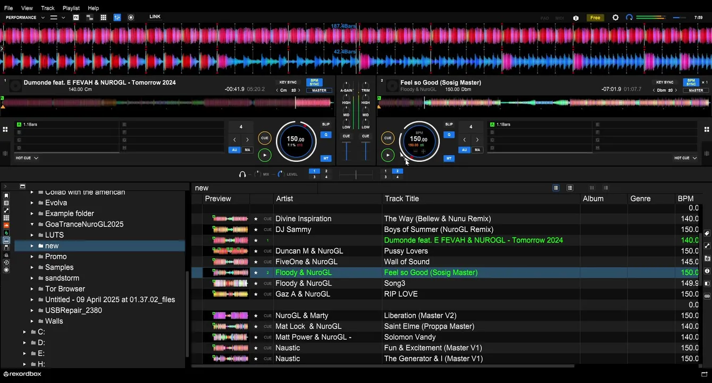Switch to track list view icon
The width and height of the screenshot is (712, 383).
click(556, 188)
